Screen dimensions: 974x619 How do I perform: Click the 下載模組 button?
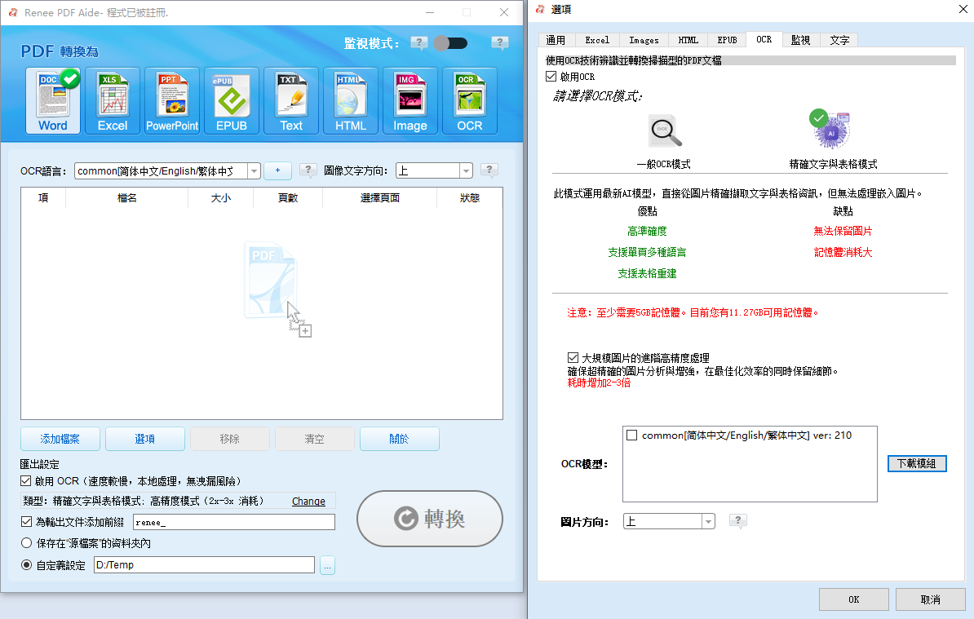pos(916,463)
